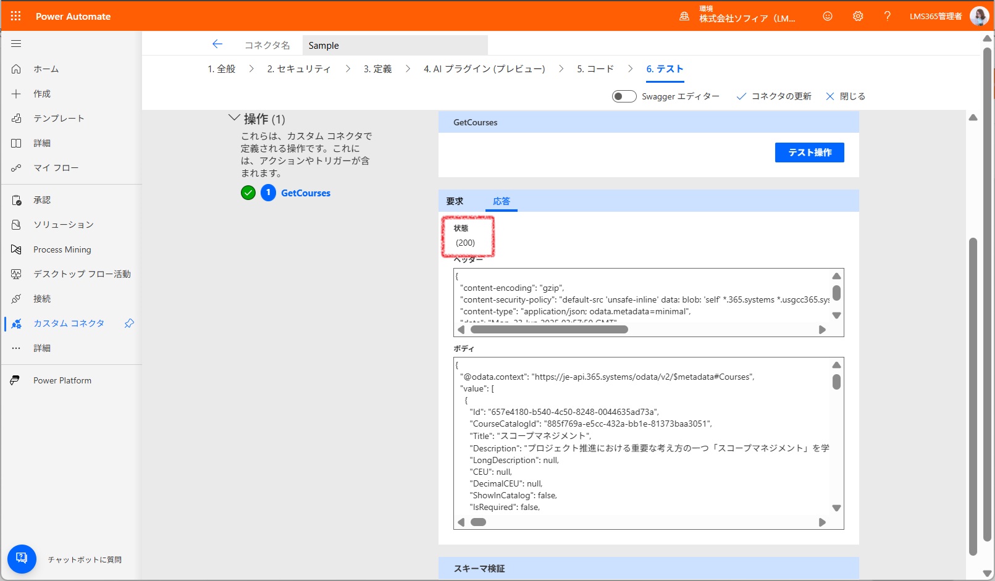The image size is (995, 581).
Task: Open Power Platform in the sidebar
Action: point(62,380)
